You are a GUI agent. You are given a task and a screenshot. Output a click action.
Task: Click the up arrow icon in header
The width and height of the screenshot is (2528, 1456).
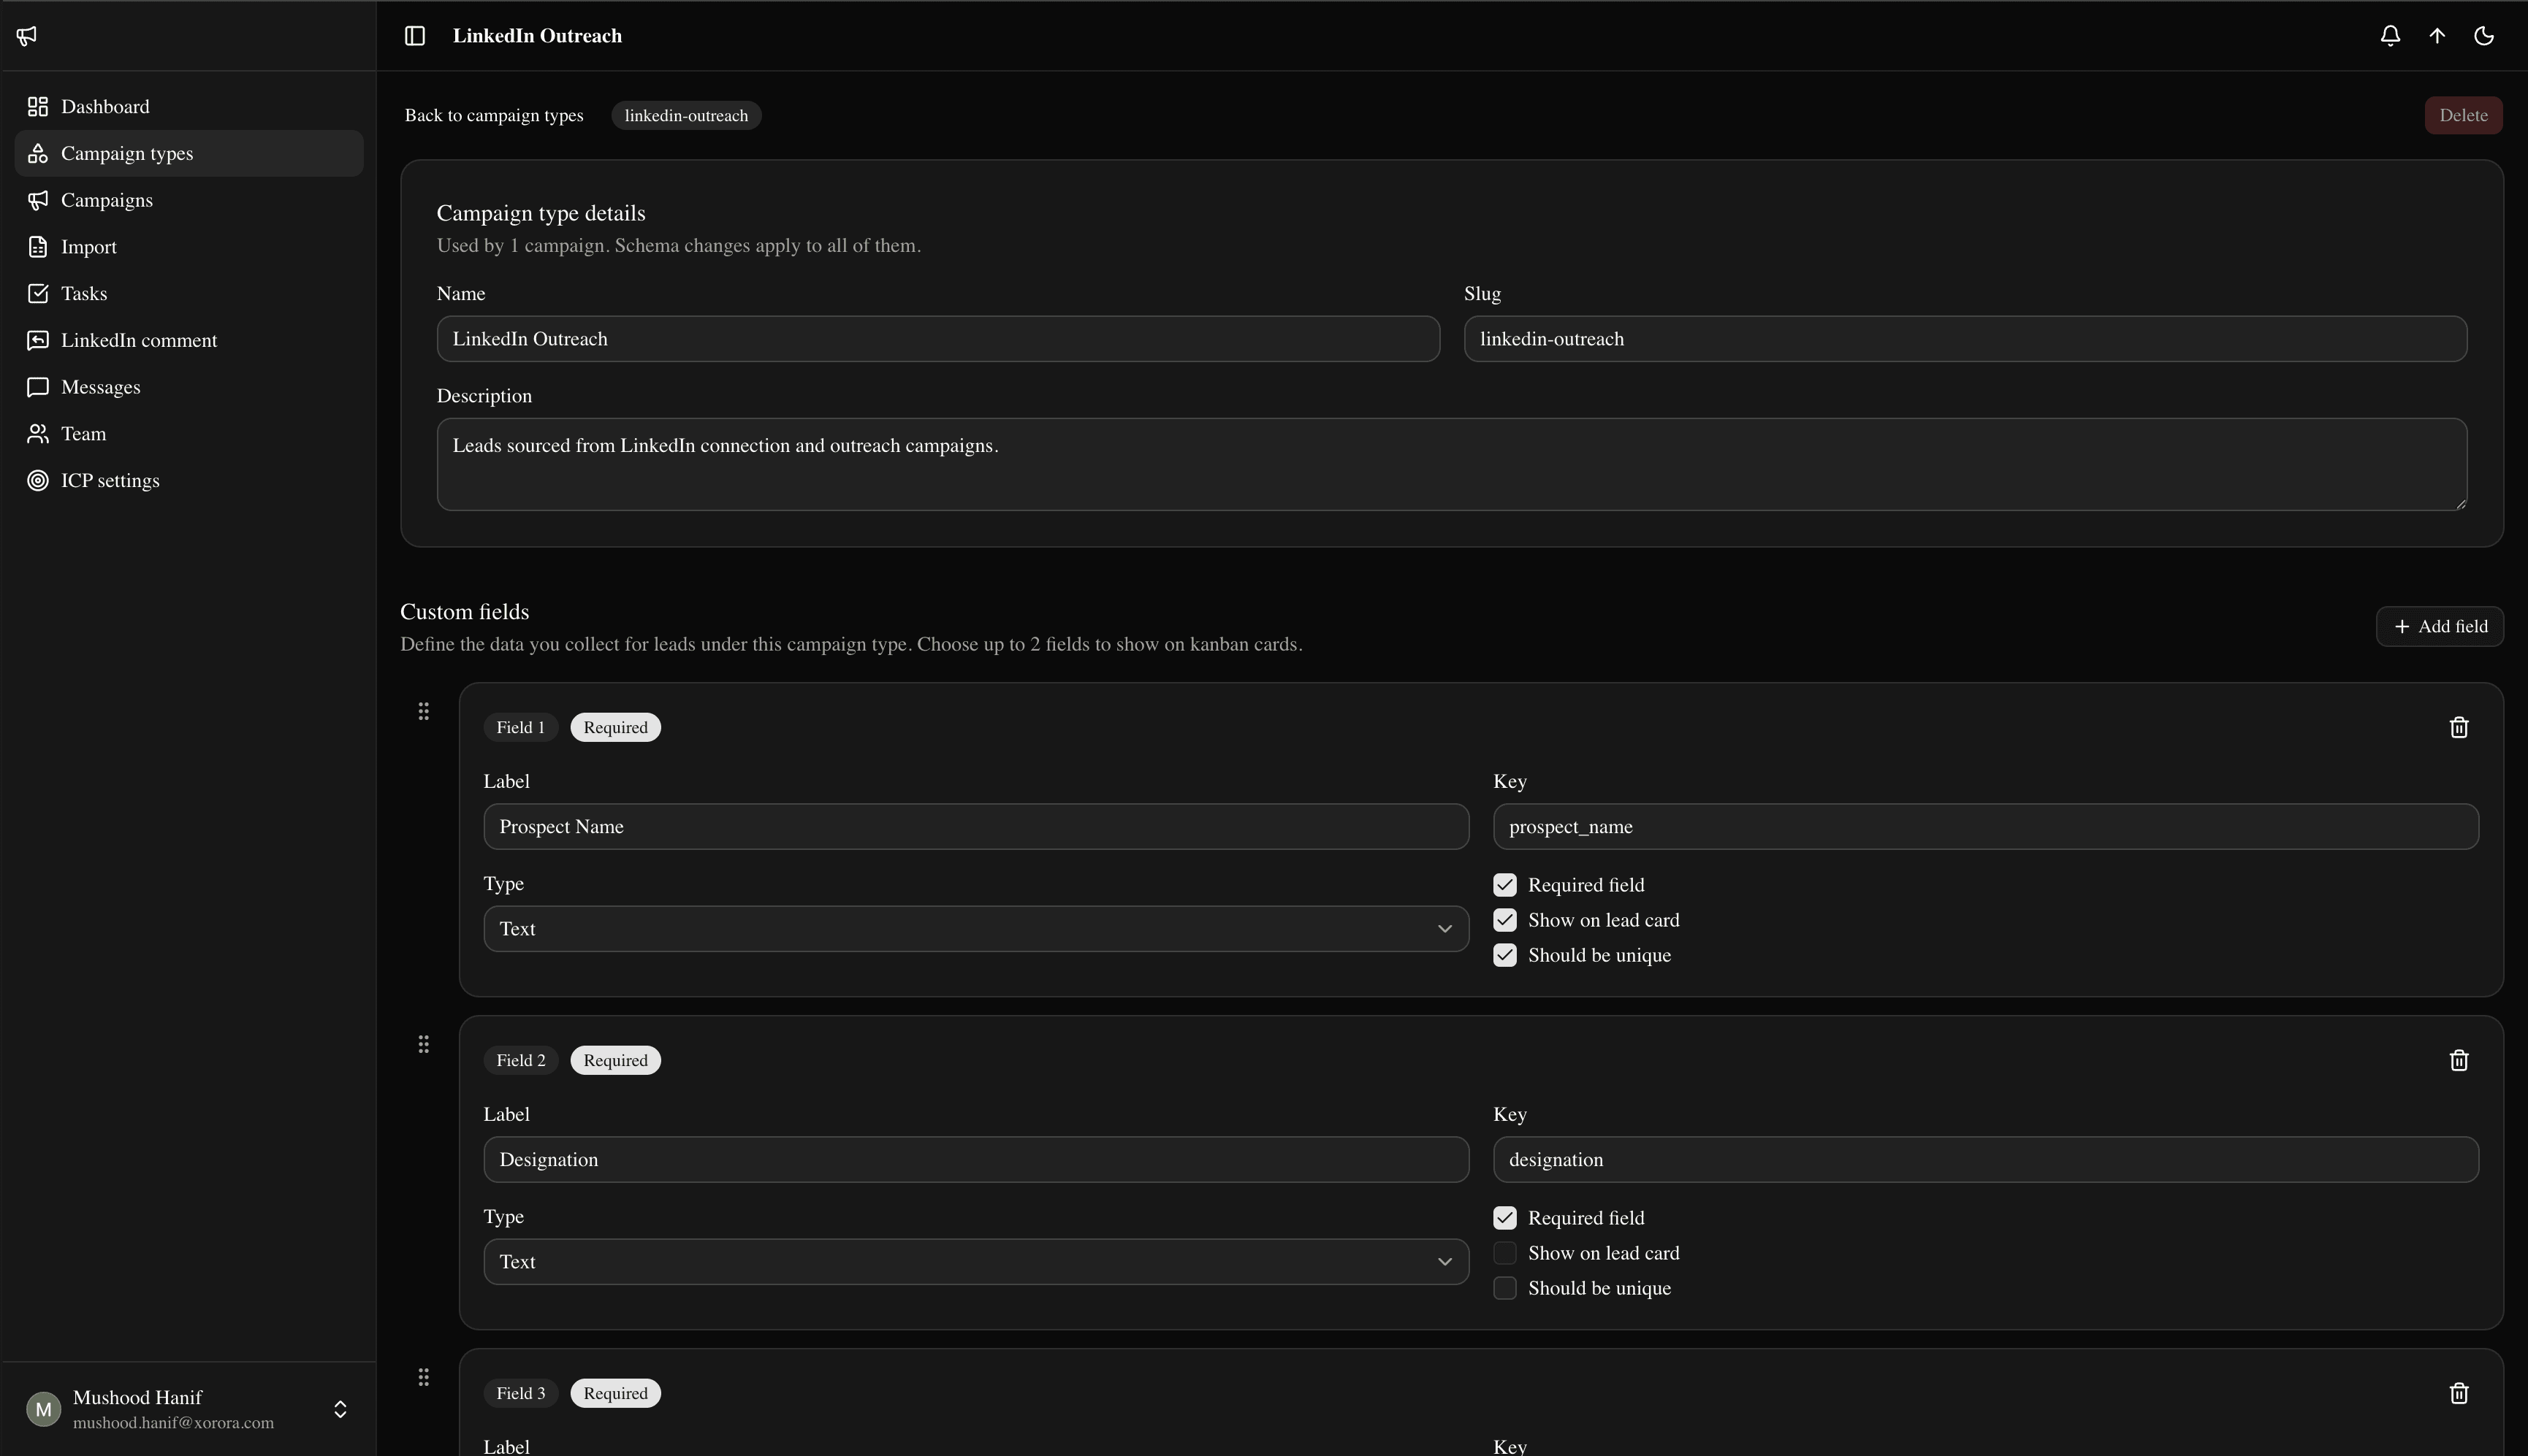(x=2437, y=36)
